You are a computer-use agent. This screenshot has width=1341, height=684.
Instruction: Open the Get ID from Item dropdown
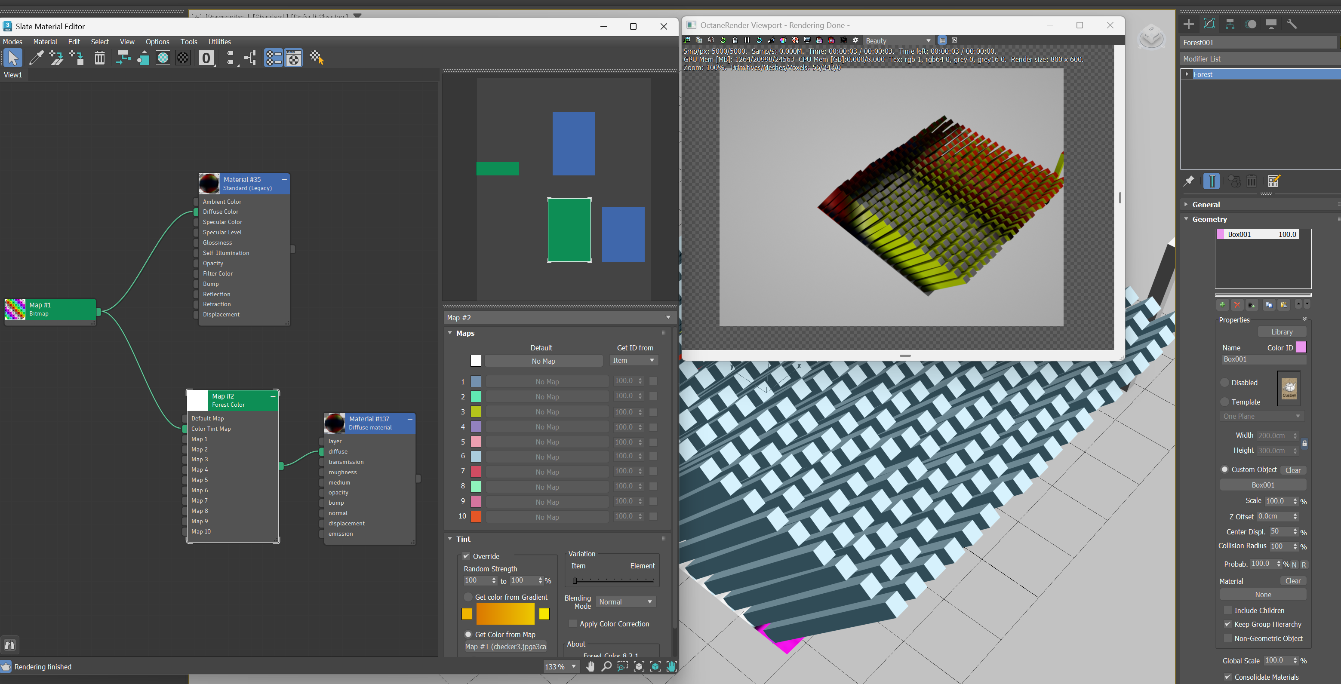point(634,360)
